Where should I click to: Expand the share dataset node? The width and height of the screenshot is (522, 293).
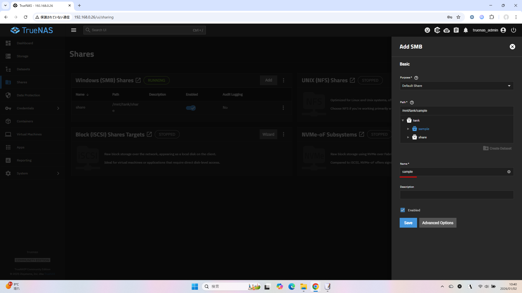point(408,137)
